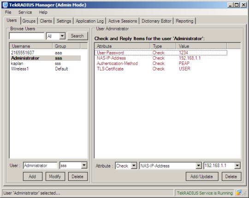Click the Modify user button
This screenshot has width=249, height=198.
pyautogui.click(x=55, y=176)
